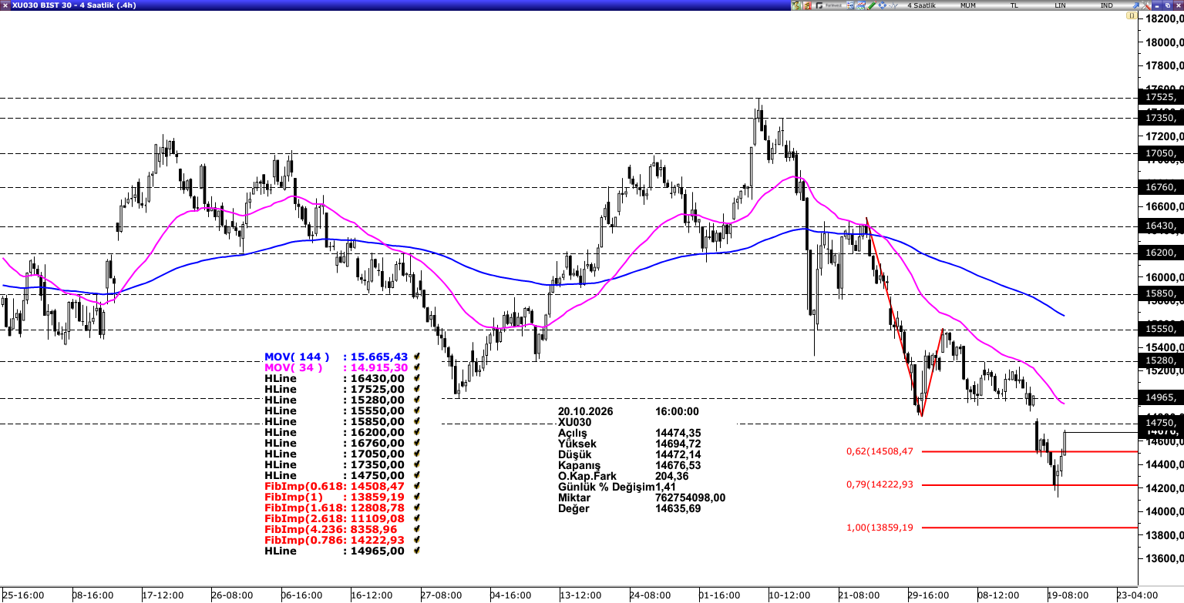Toggle the HLine 14750,00 checkmark
Screen dimensions: 1184x603
(x=417, y=476)
